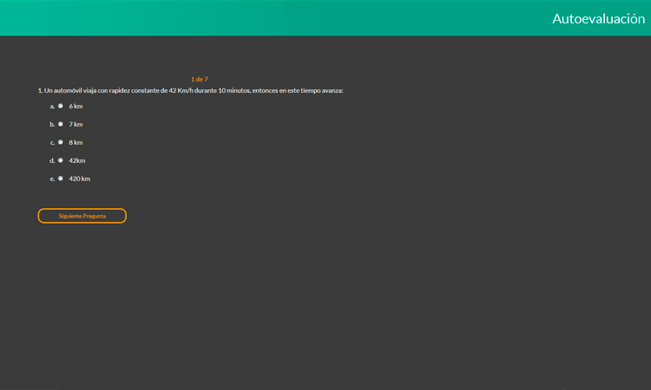Click the '42km' answer label

77,161
